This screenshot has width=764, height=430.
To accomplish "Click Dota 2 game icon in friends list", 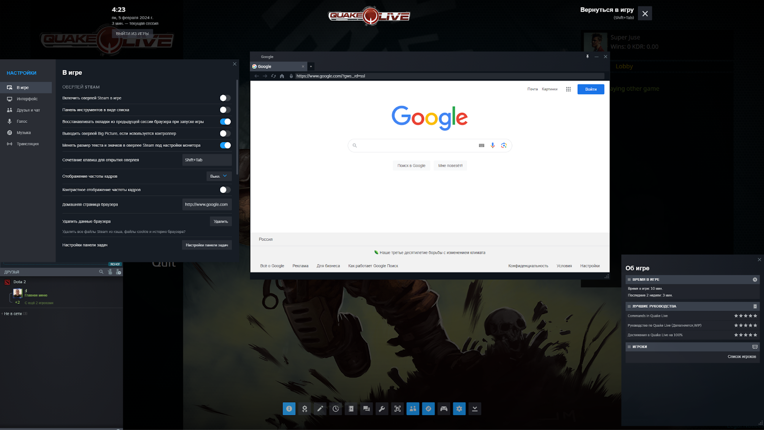I will (7, 282).
